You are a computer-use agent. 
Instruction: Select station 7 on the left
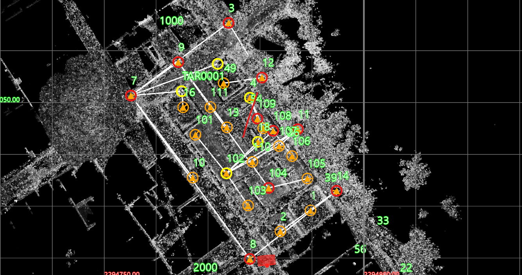tap(131, 95)
